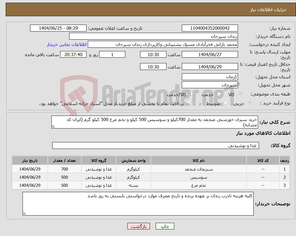Select the کالا radio option
The image size is (296, 236).
coord(240,94)
